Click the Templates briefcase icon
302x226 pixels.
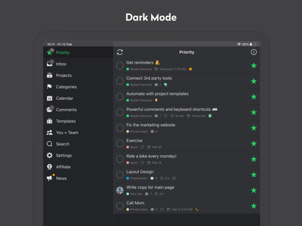click(x=49, y=121)
